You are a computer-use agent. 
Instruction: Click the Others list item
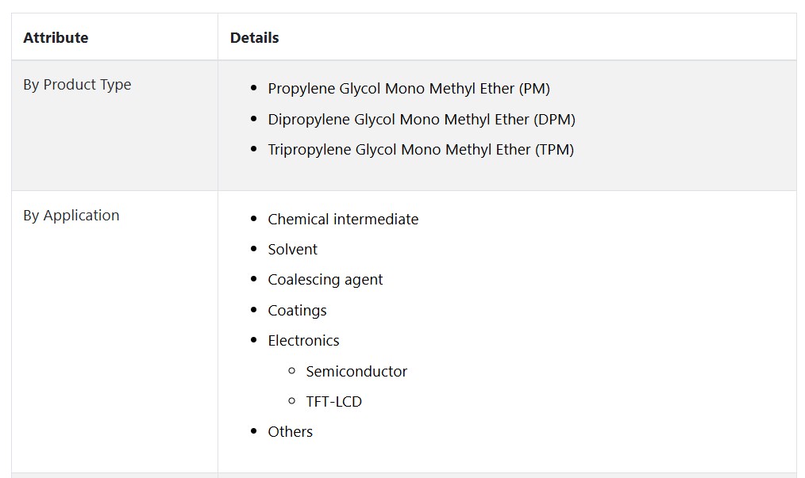[290, 432]
